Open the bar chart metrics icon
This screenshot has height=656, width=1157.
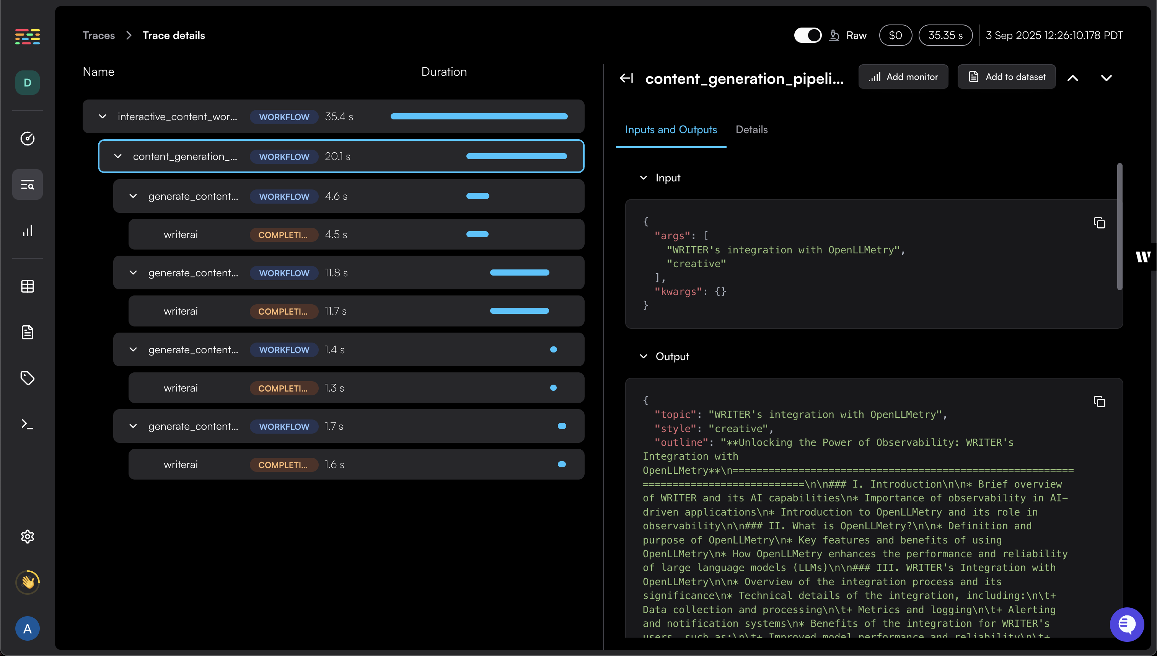coord(28,231)
